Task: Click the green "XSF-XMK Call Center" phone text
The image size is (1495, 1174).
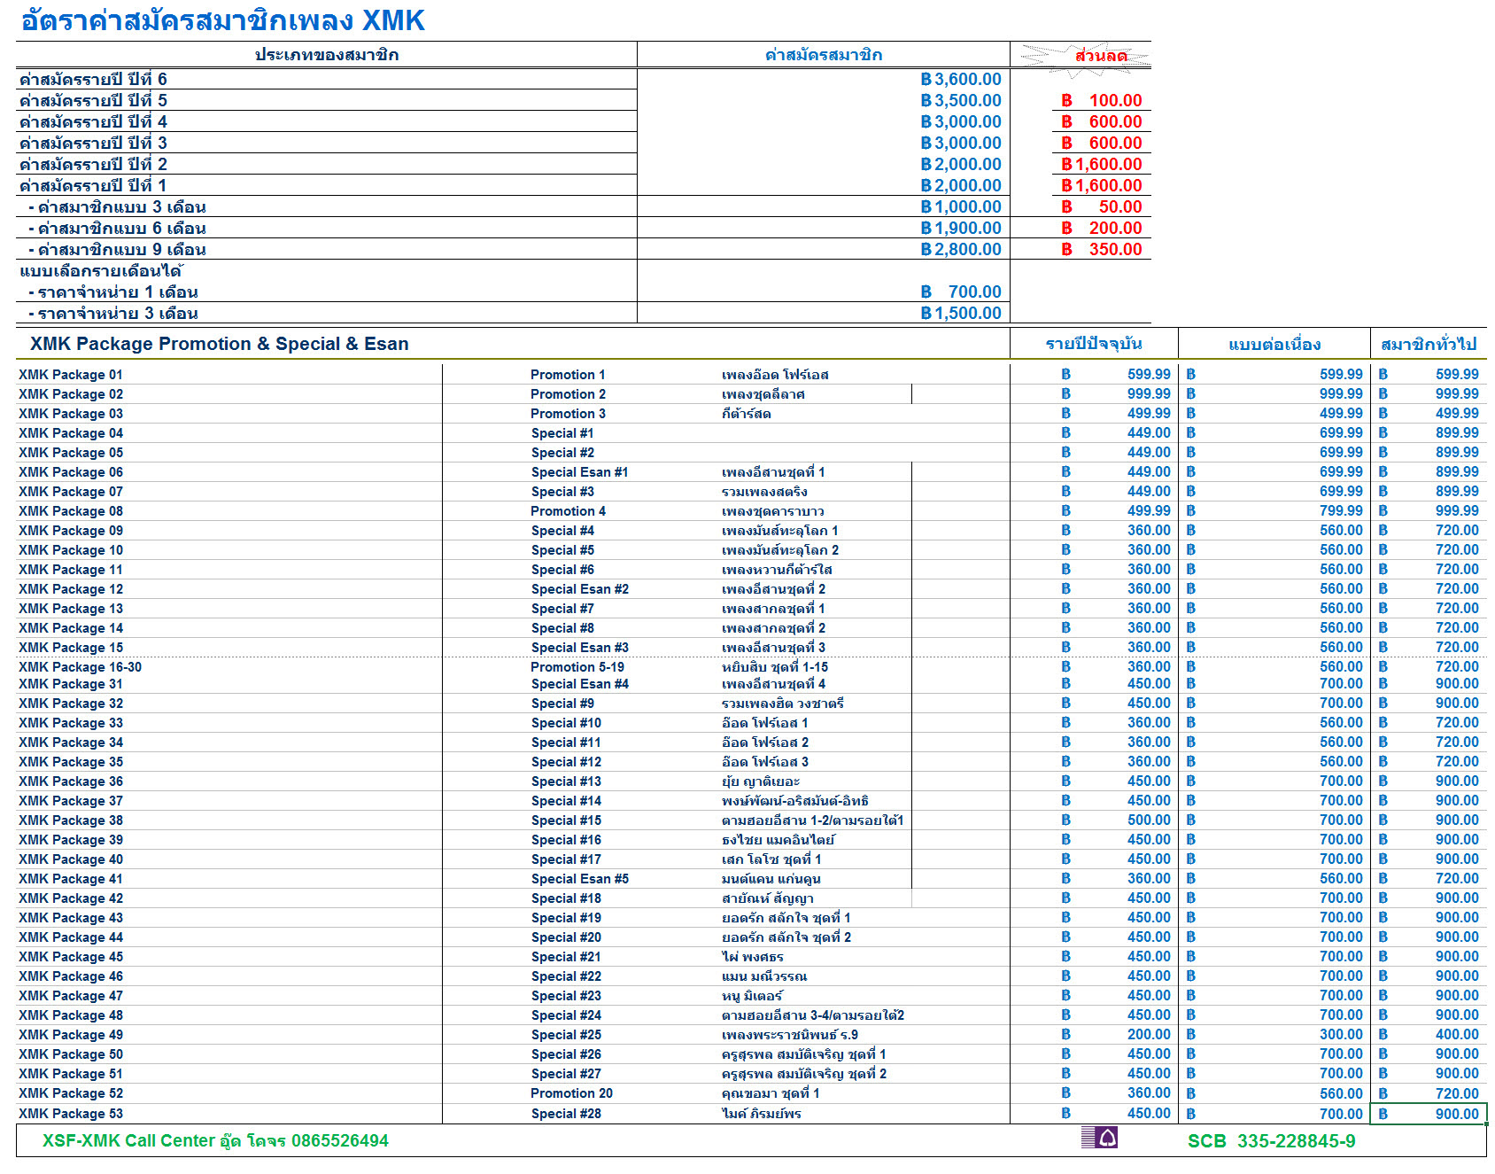Action: click(x=215, y=1140)
